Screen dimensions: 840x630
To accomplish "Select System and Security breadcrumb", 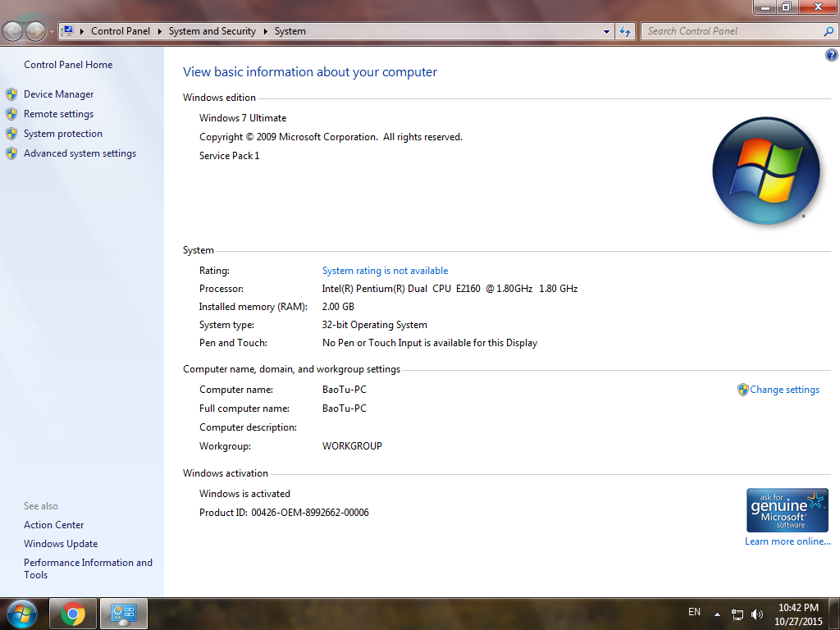I will coord(212,31).
